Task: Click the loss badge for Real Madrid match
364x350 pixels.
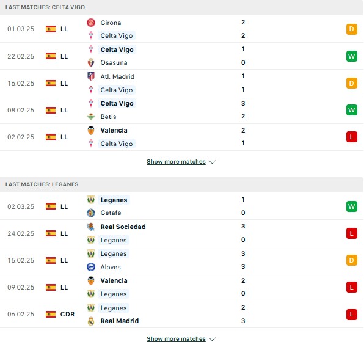Action: click(x=351, y=314)
